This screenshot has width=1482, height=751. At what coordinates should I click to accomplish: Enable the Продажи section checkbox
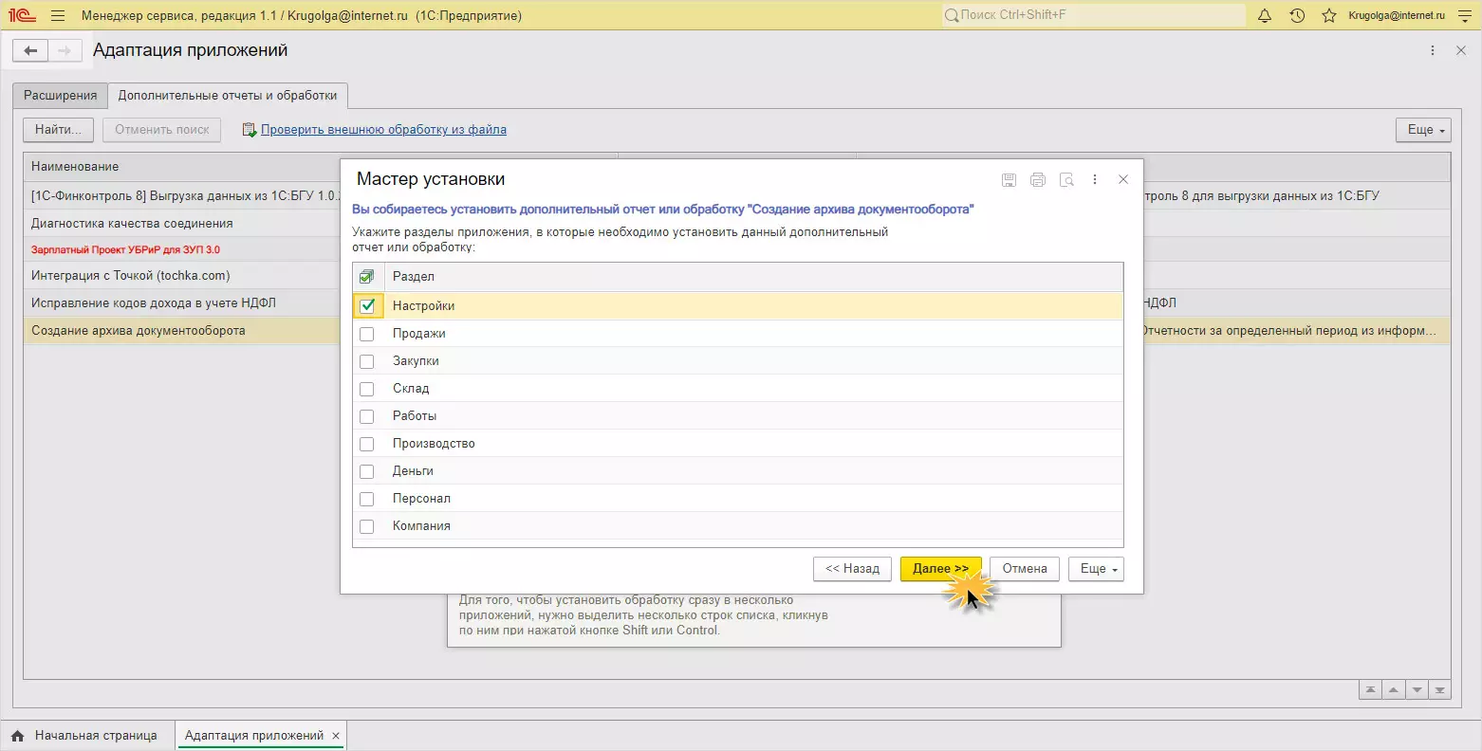(x=367, y=334)
